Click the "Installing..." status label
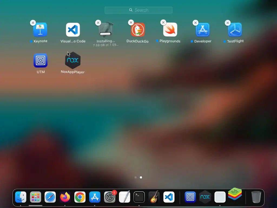The height and width of the screenshot is (208, 277). pyautogui.click(x=106, y=41)
